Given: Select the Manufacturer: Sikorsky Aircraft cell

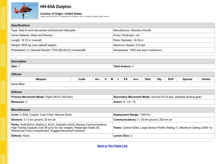Looking at the screenshot, I should [163, 30].
